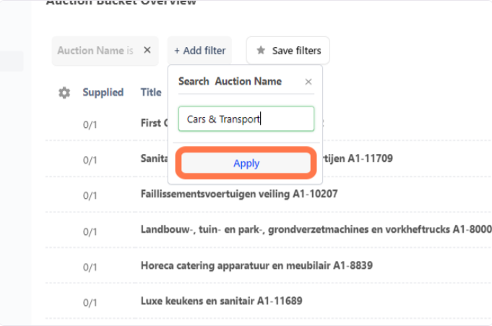Click supplied 0/1 value for Faillissementsvoertuigen row
This screenshot has width=492, height=326.
point(90,195)
